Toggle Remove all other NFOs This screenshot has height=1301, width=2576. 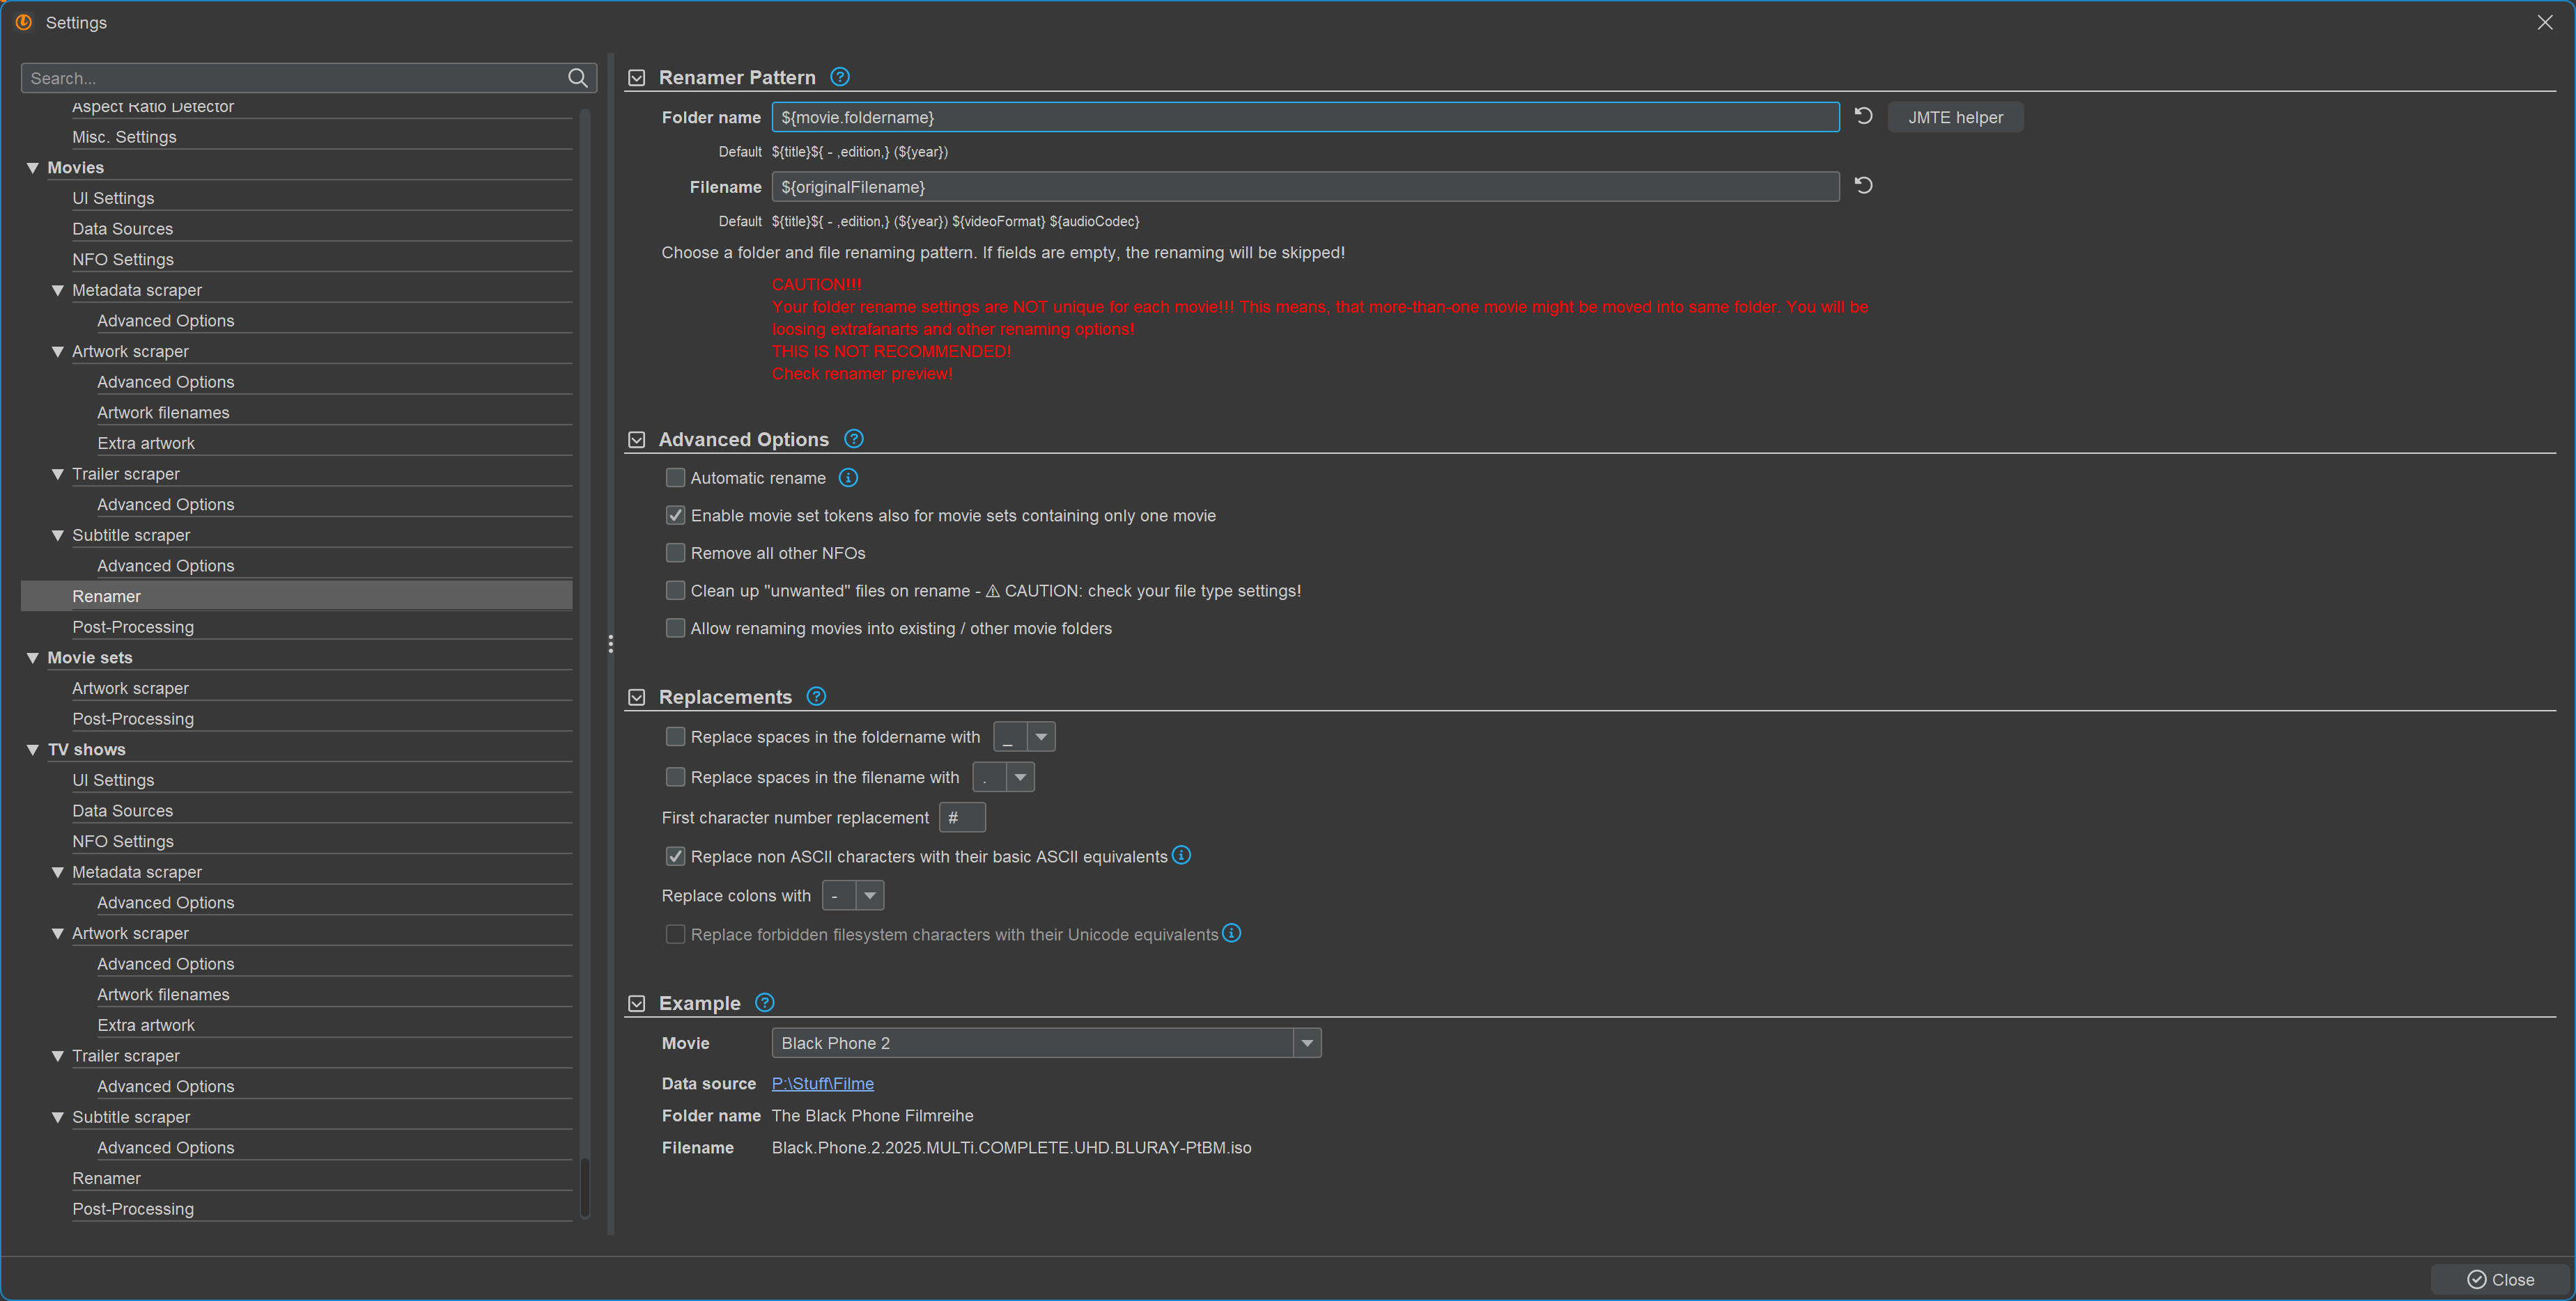675,553
